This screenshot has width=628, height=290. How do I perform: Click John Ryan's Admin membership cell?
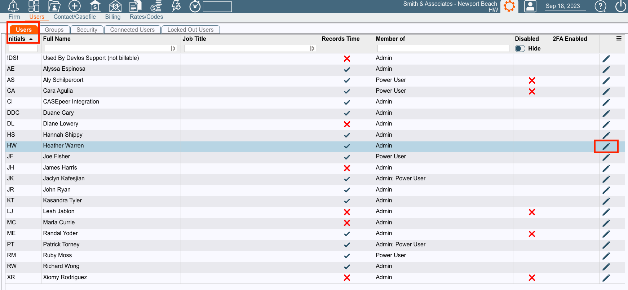point(443,190)
